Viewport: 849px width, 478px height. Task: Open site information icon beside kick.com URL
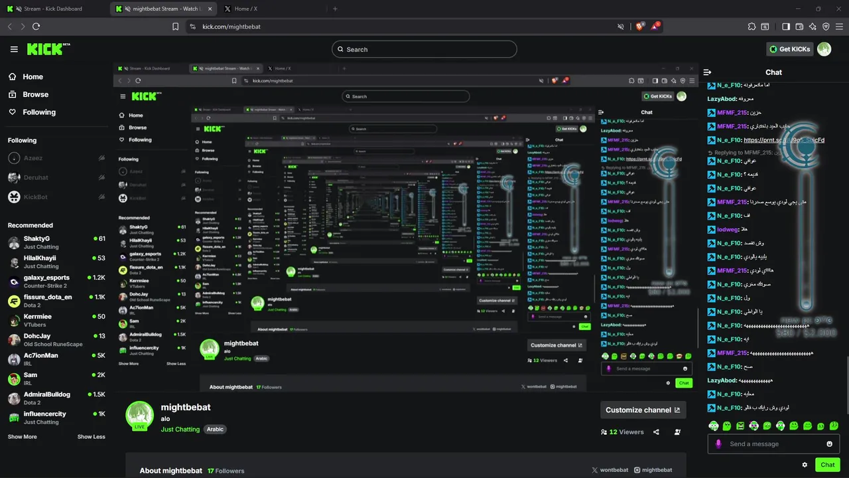tap(192, 27)
